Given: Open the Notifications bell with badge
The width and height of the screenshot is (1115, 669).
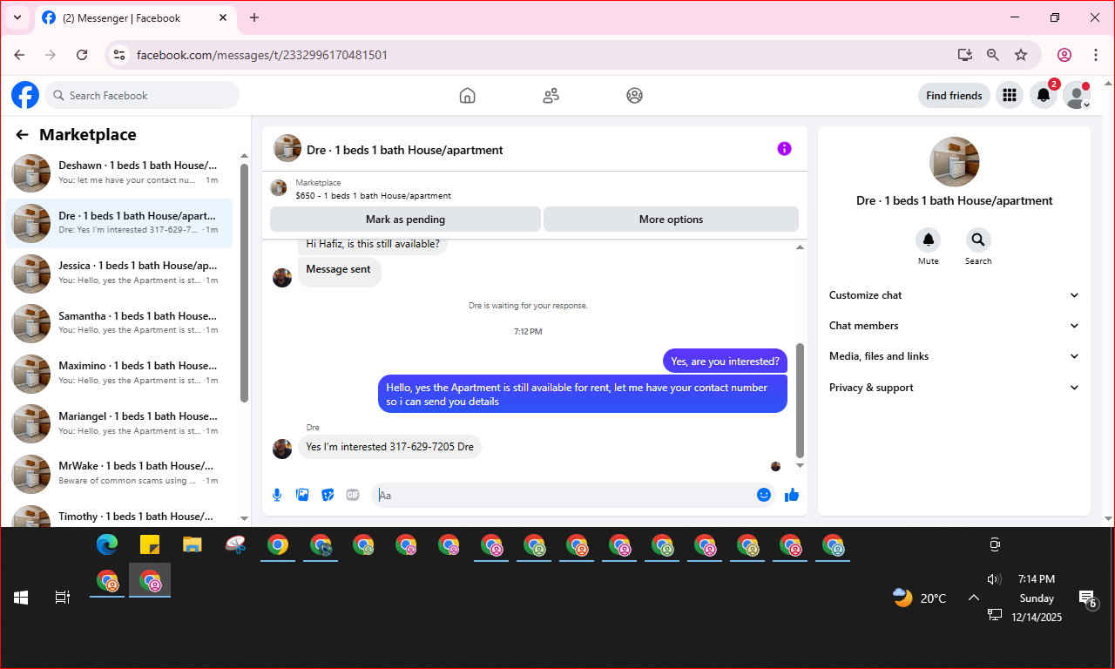Looking at the screenshot, I should (1044, 96).
